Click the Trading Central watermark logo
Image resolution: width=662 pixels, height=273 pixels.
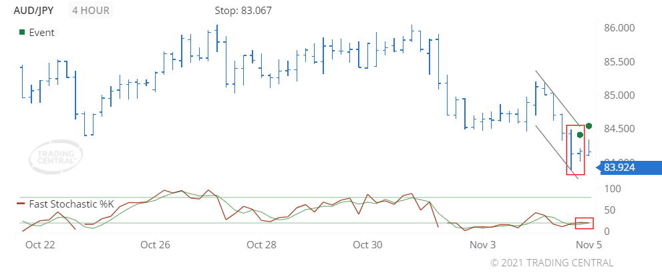point(55,157)
